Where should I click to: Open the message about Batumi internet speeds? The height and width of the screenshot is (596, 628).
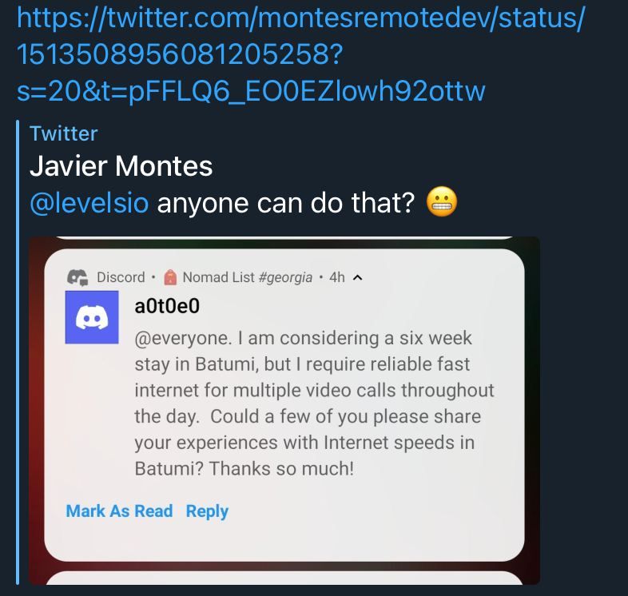314,403
